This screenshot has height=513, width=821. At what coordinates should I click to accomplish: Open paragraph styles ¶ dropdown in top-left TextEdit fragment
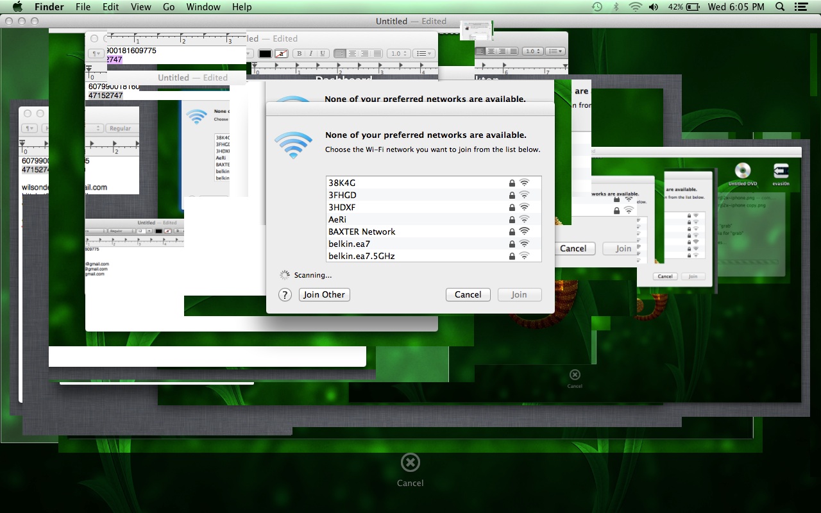(96, 54)
